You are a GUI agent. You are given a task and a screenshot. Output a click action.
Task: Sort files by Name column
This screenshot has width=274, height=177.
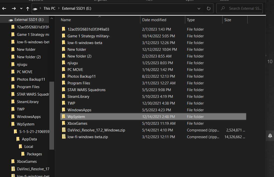click(x=100, y=20)
